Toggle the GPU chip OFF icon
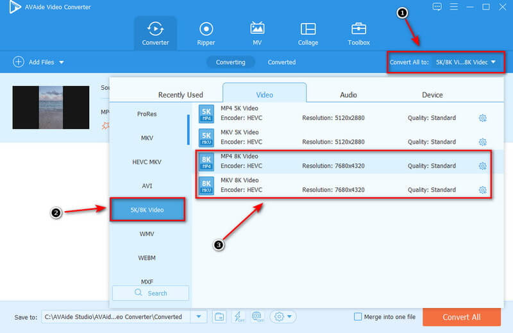The height and width of the screenshot is (333, 513). (258, 316)
